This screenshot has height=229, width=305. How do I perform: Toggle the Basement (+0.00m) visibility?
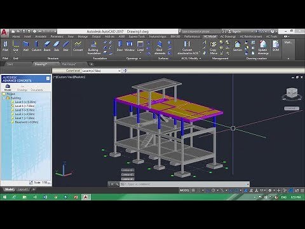[x=13, y=122]
